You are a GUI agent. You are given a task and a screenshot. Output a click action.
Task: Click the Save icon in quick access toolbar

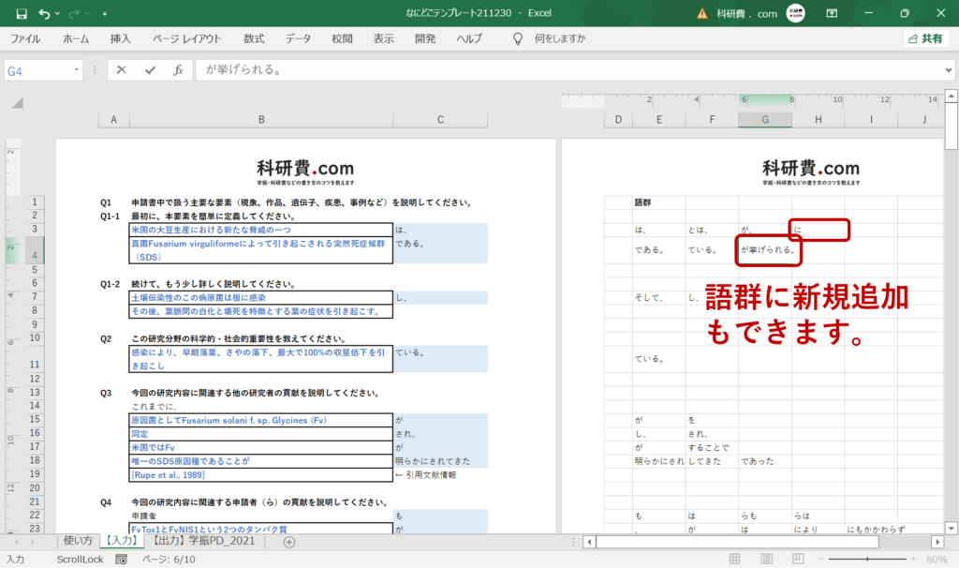(x=22, y=13)
